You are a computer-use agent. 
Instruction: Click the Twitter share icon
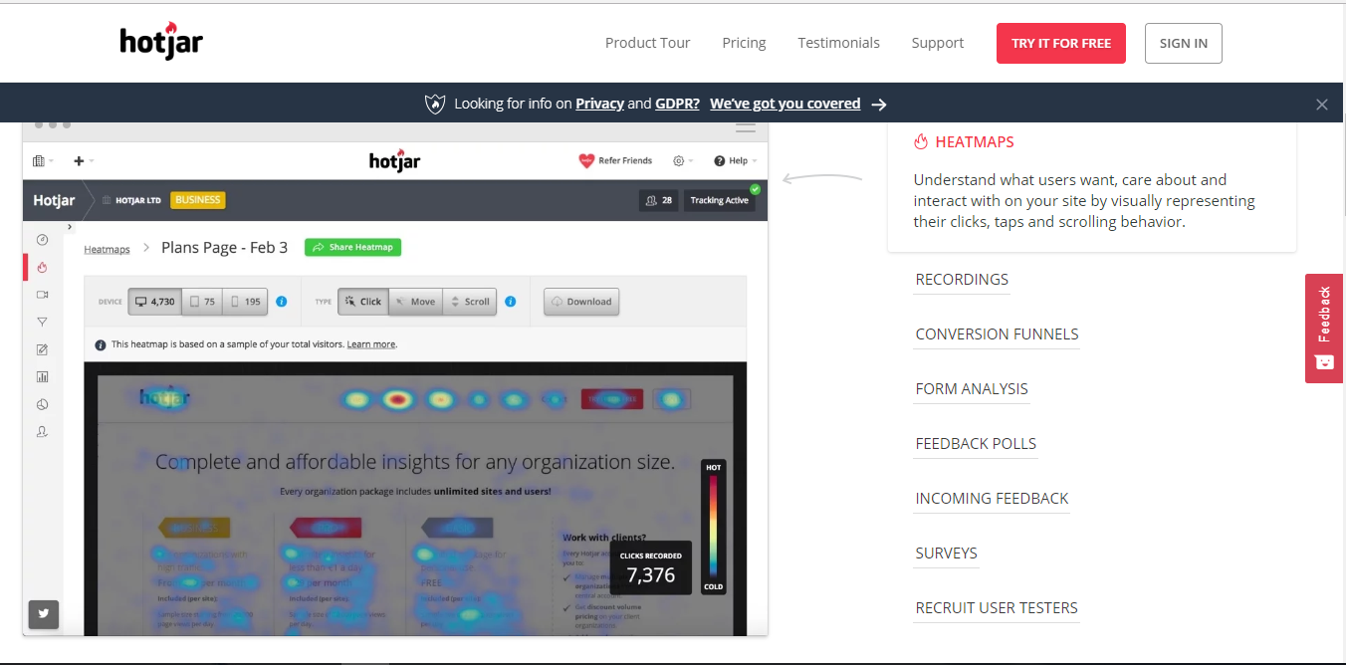pos(44,614)
